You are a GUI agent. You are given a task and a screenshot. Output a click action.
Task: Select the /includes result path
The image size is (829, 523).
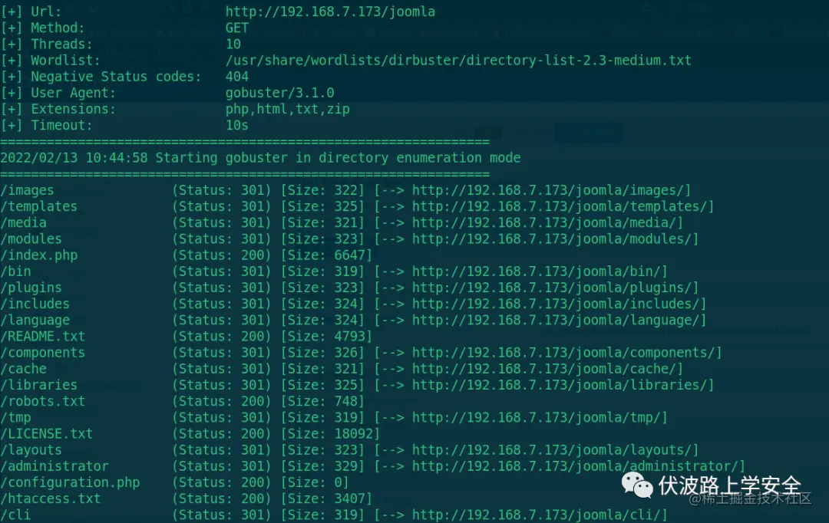click(x=35, y=304)
